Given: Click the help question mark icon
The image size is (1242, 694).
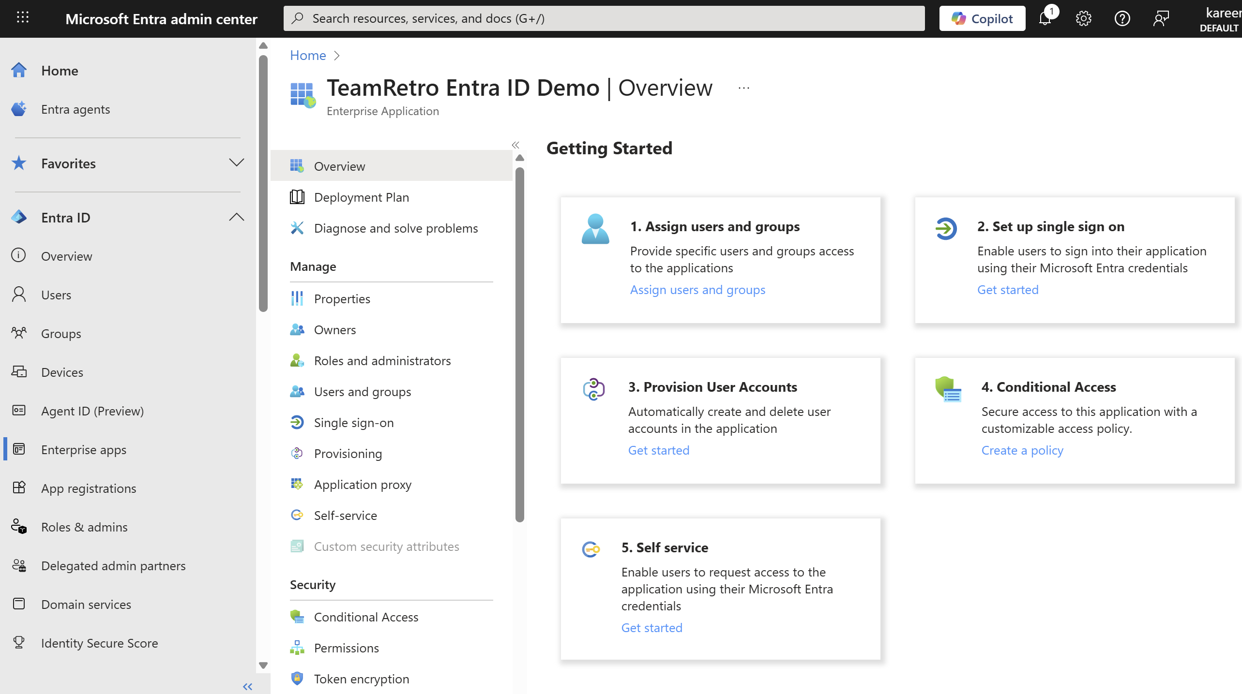Looking at the screenshot, I should coord(1122,19).
